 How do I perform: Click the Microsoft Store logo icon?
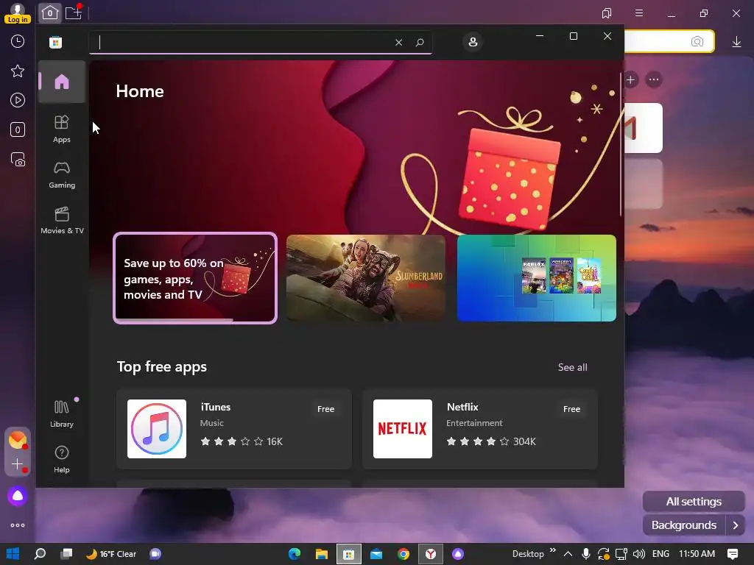click(56, 42)
